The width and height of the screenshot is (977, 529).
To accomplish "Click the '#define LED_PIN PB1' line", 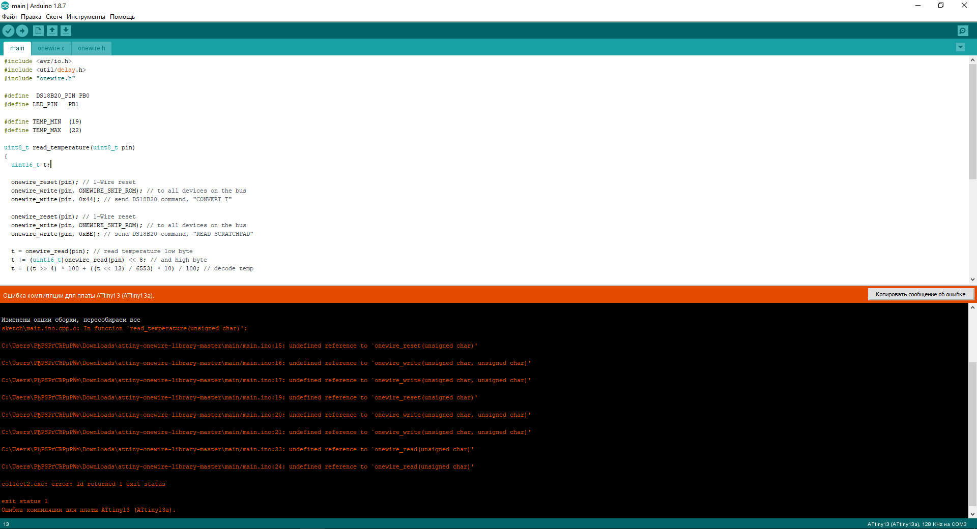I will point(42,104).
